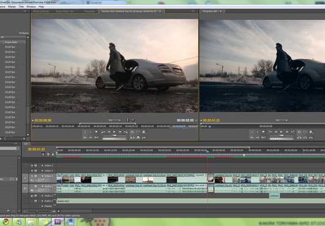Go to previous edit point in Program monitor
The width and height of the screenshot is (325, 226).
click(270, 132)
